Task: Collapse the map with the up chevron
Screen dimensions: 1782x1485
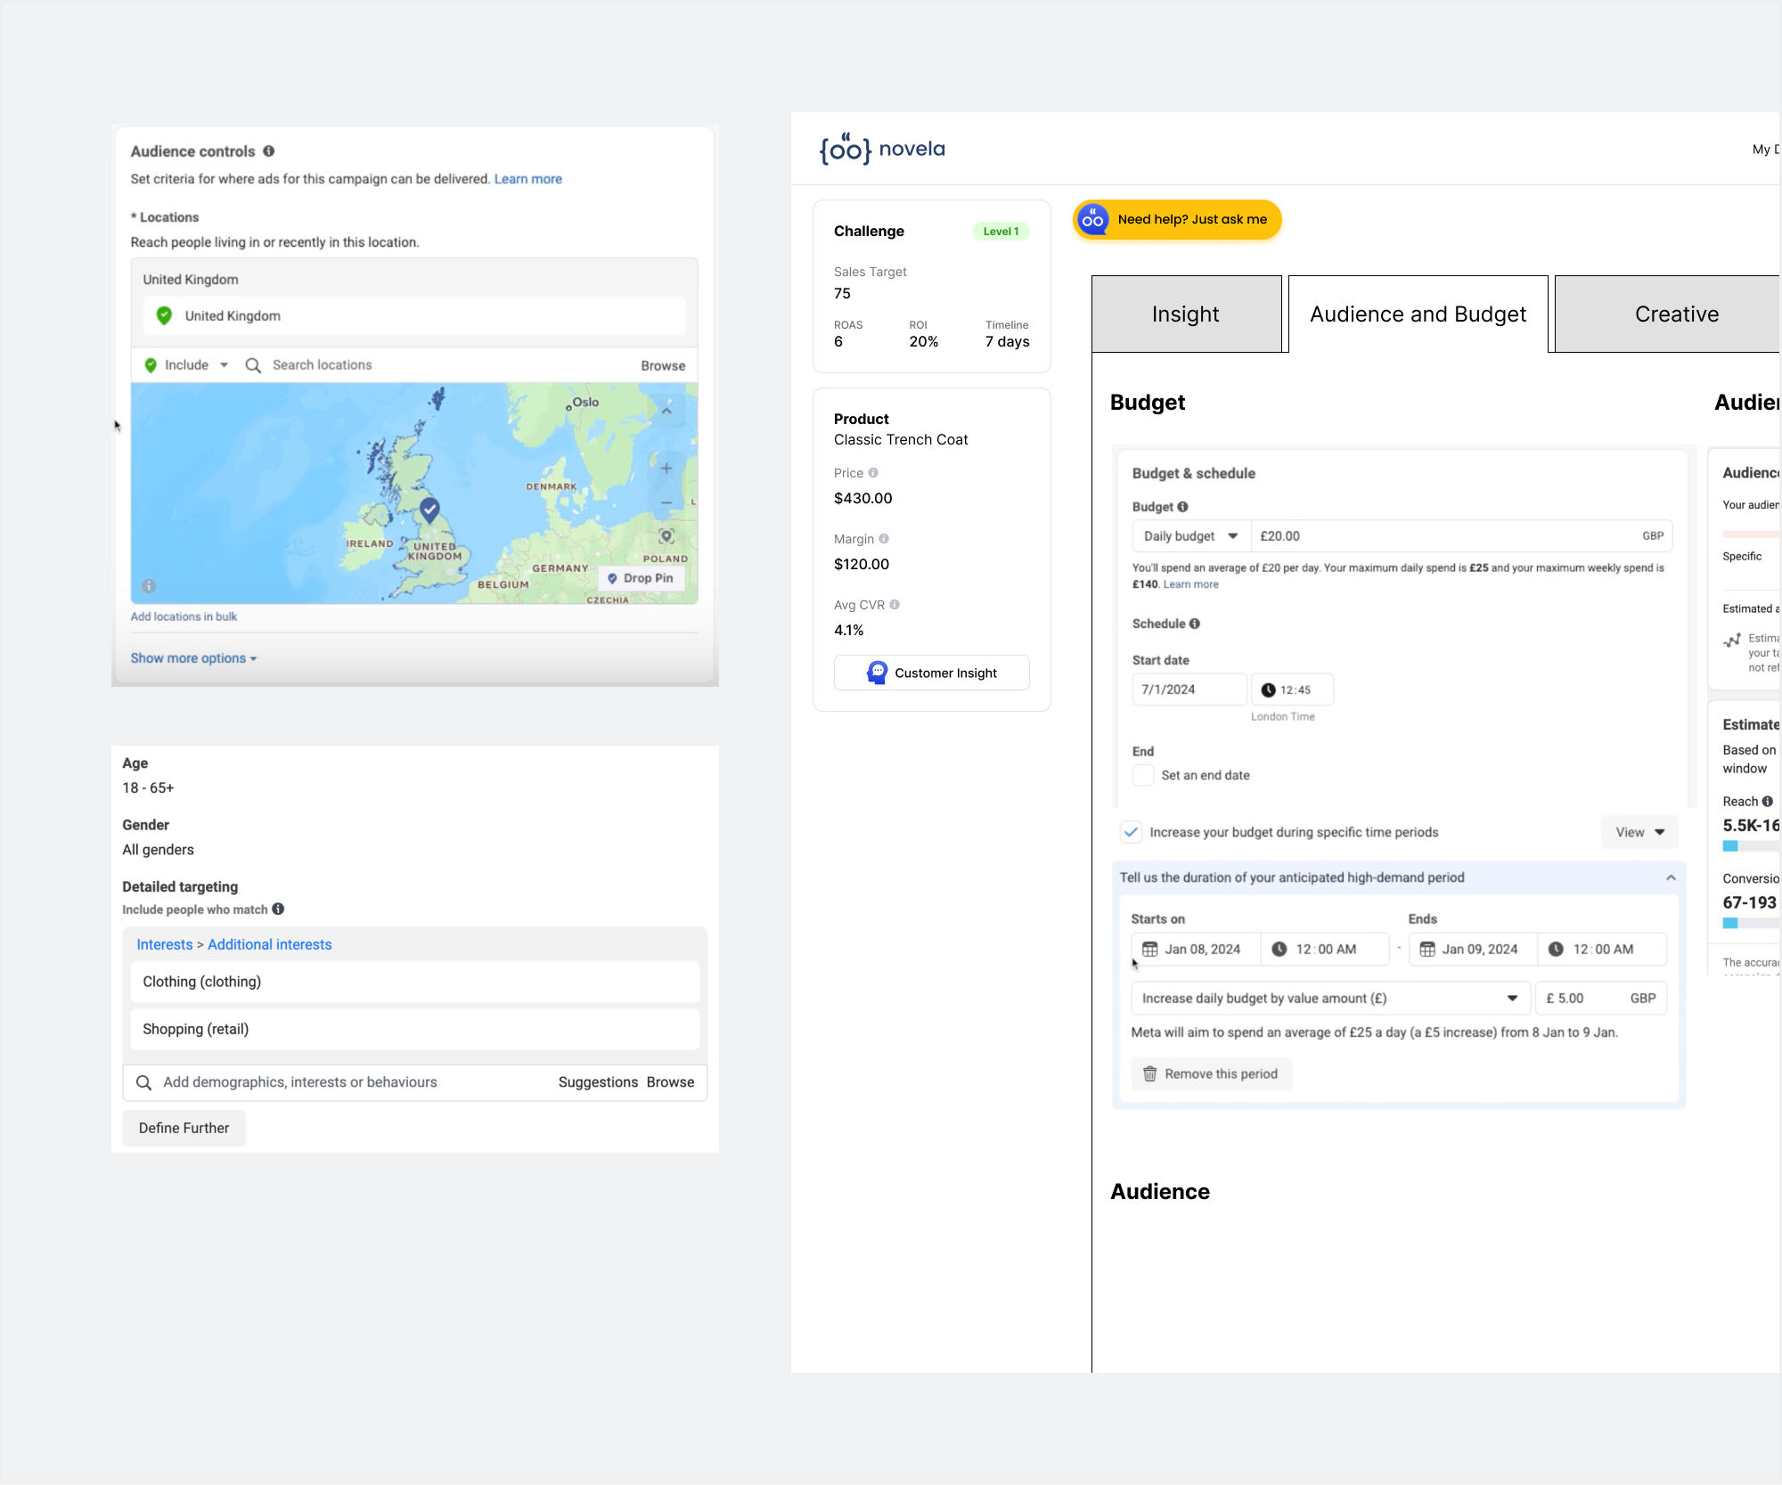Action: [666, 411]
